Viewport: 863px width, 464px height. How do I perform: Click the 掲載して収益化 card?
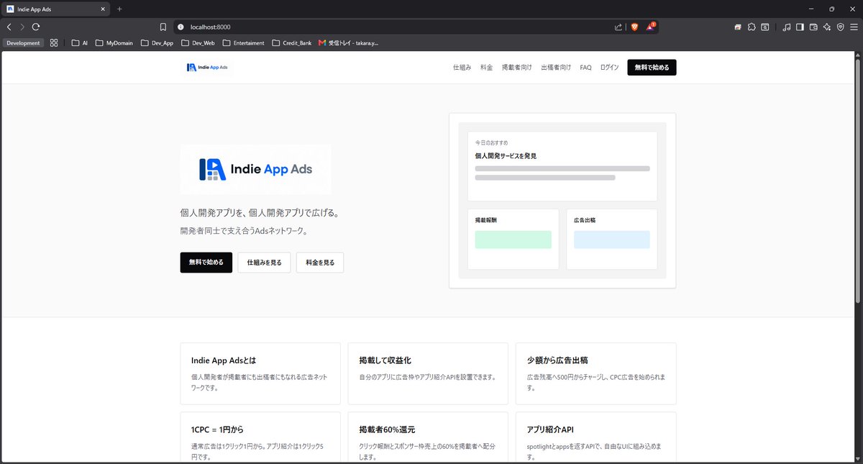[x=428, y=373]
